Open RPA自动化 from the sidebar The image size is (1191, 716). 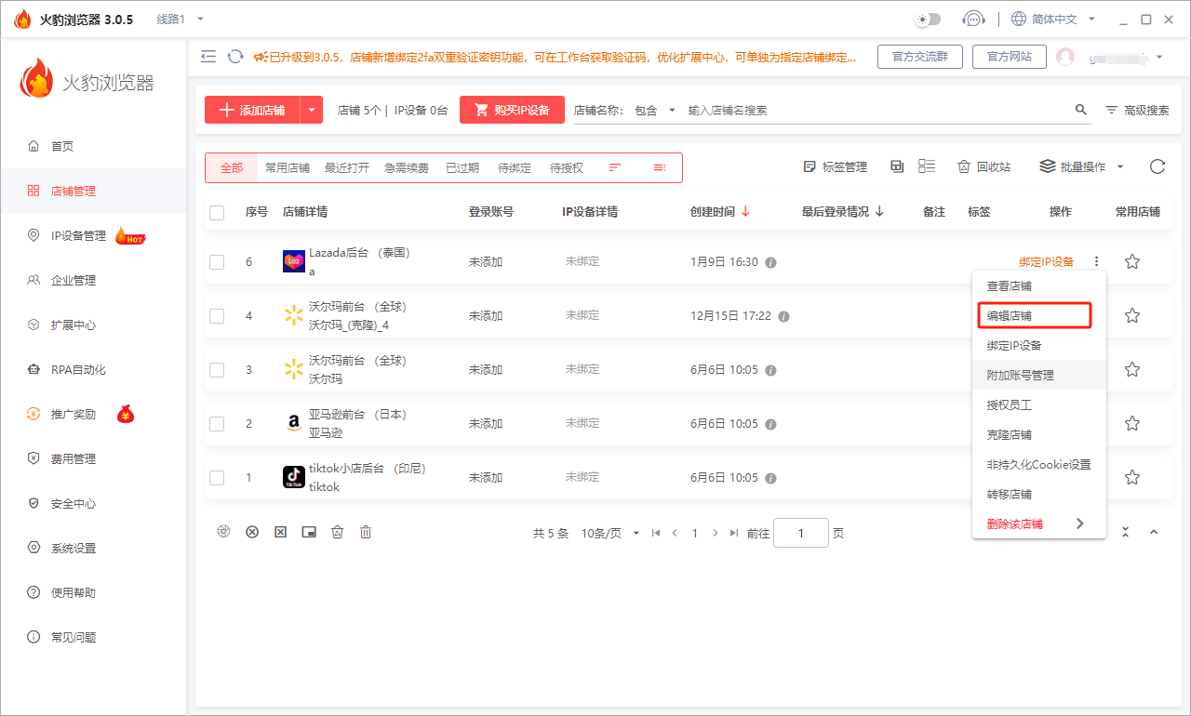(63, 369)
